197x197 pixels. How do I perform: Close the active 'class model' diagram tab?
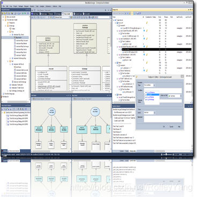(72, 14)
